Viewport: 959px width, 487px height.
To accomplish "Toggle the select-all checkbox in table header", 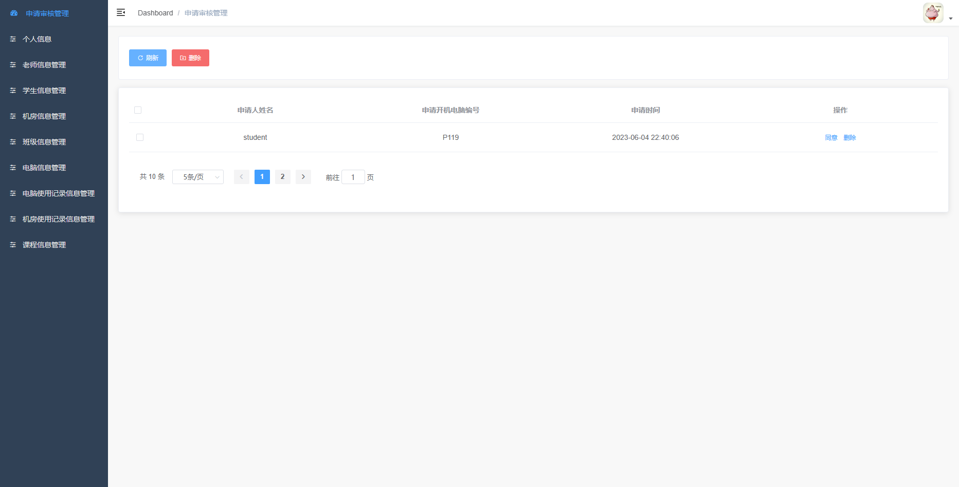I will [138, 110].
